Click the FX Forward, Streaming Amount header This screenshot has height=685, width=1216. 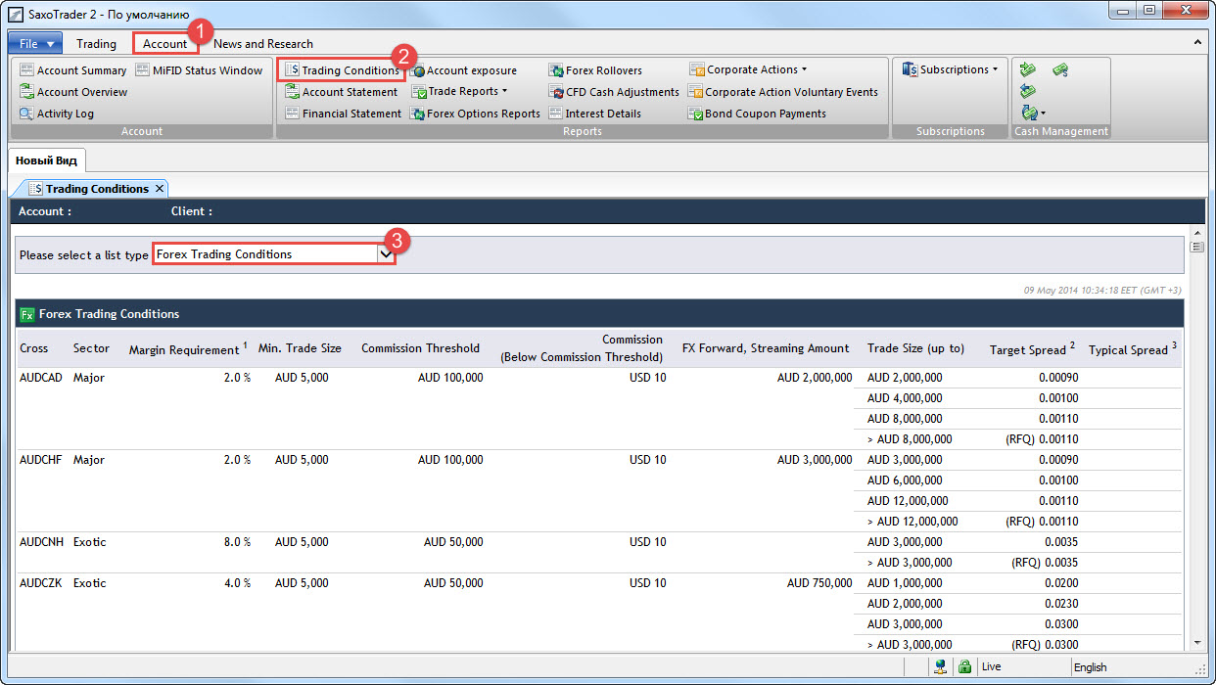(766, 348)
